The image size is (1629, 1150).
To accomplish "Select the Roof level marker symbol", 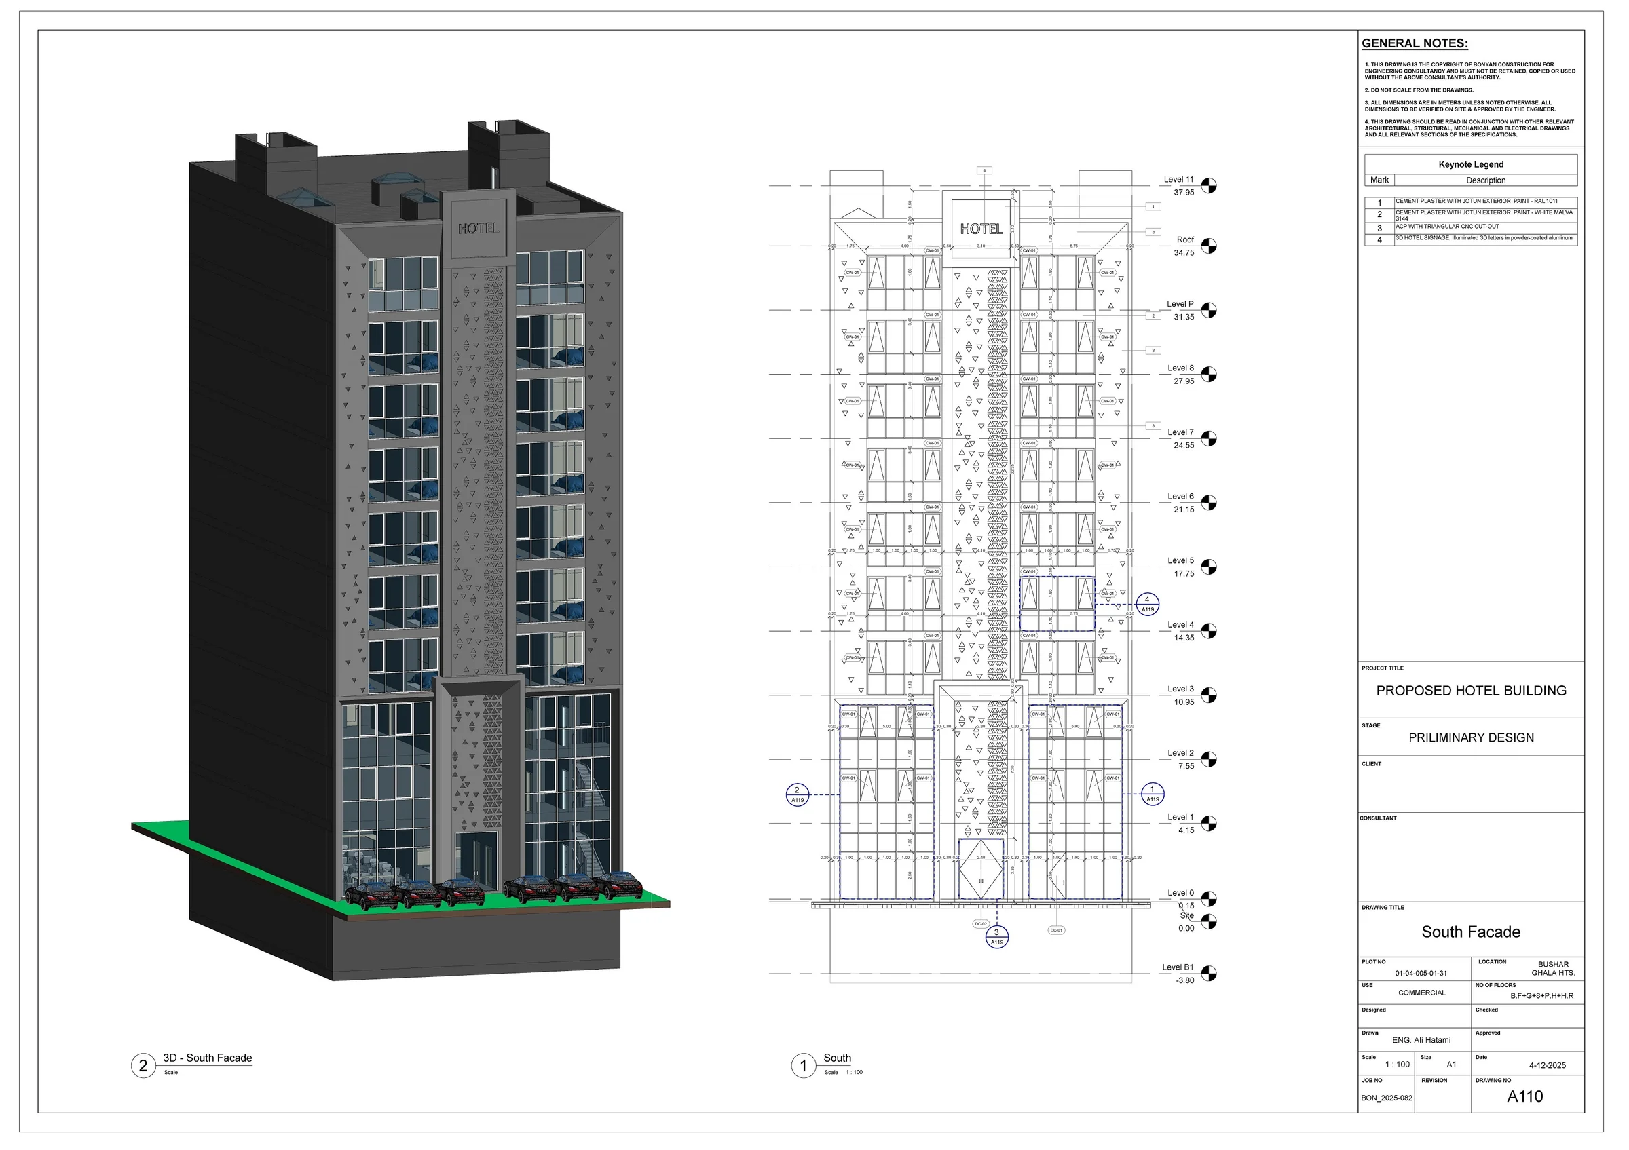I will click(x=1209, y=246).
